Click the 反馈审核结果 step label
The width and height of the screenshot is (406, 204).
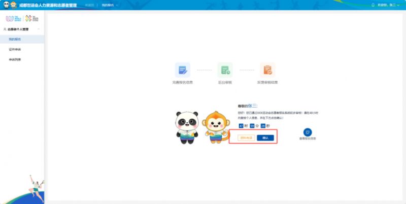(x=267, y=83)
